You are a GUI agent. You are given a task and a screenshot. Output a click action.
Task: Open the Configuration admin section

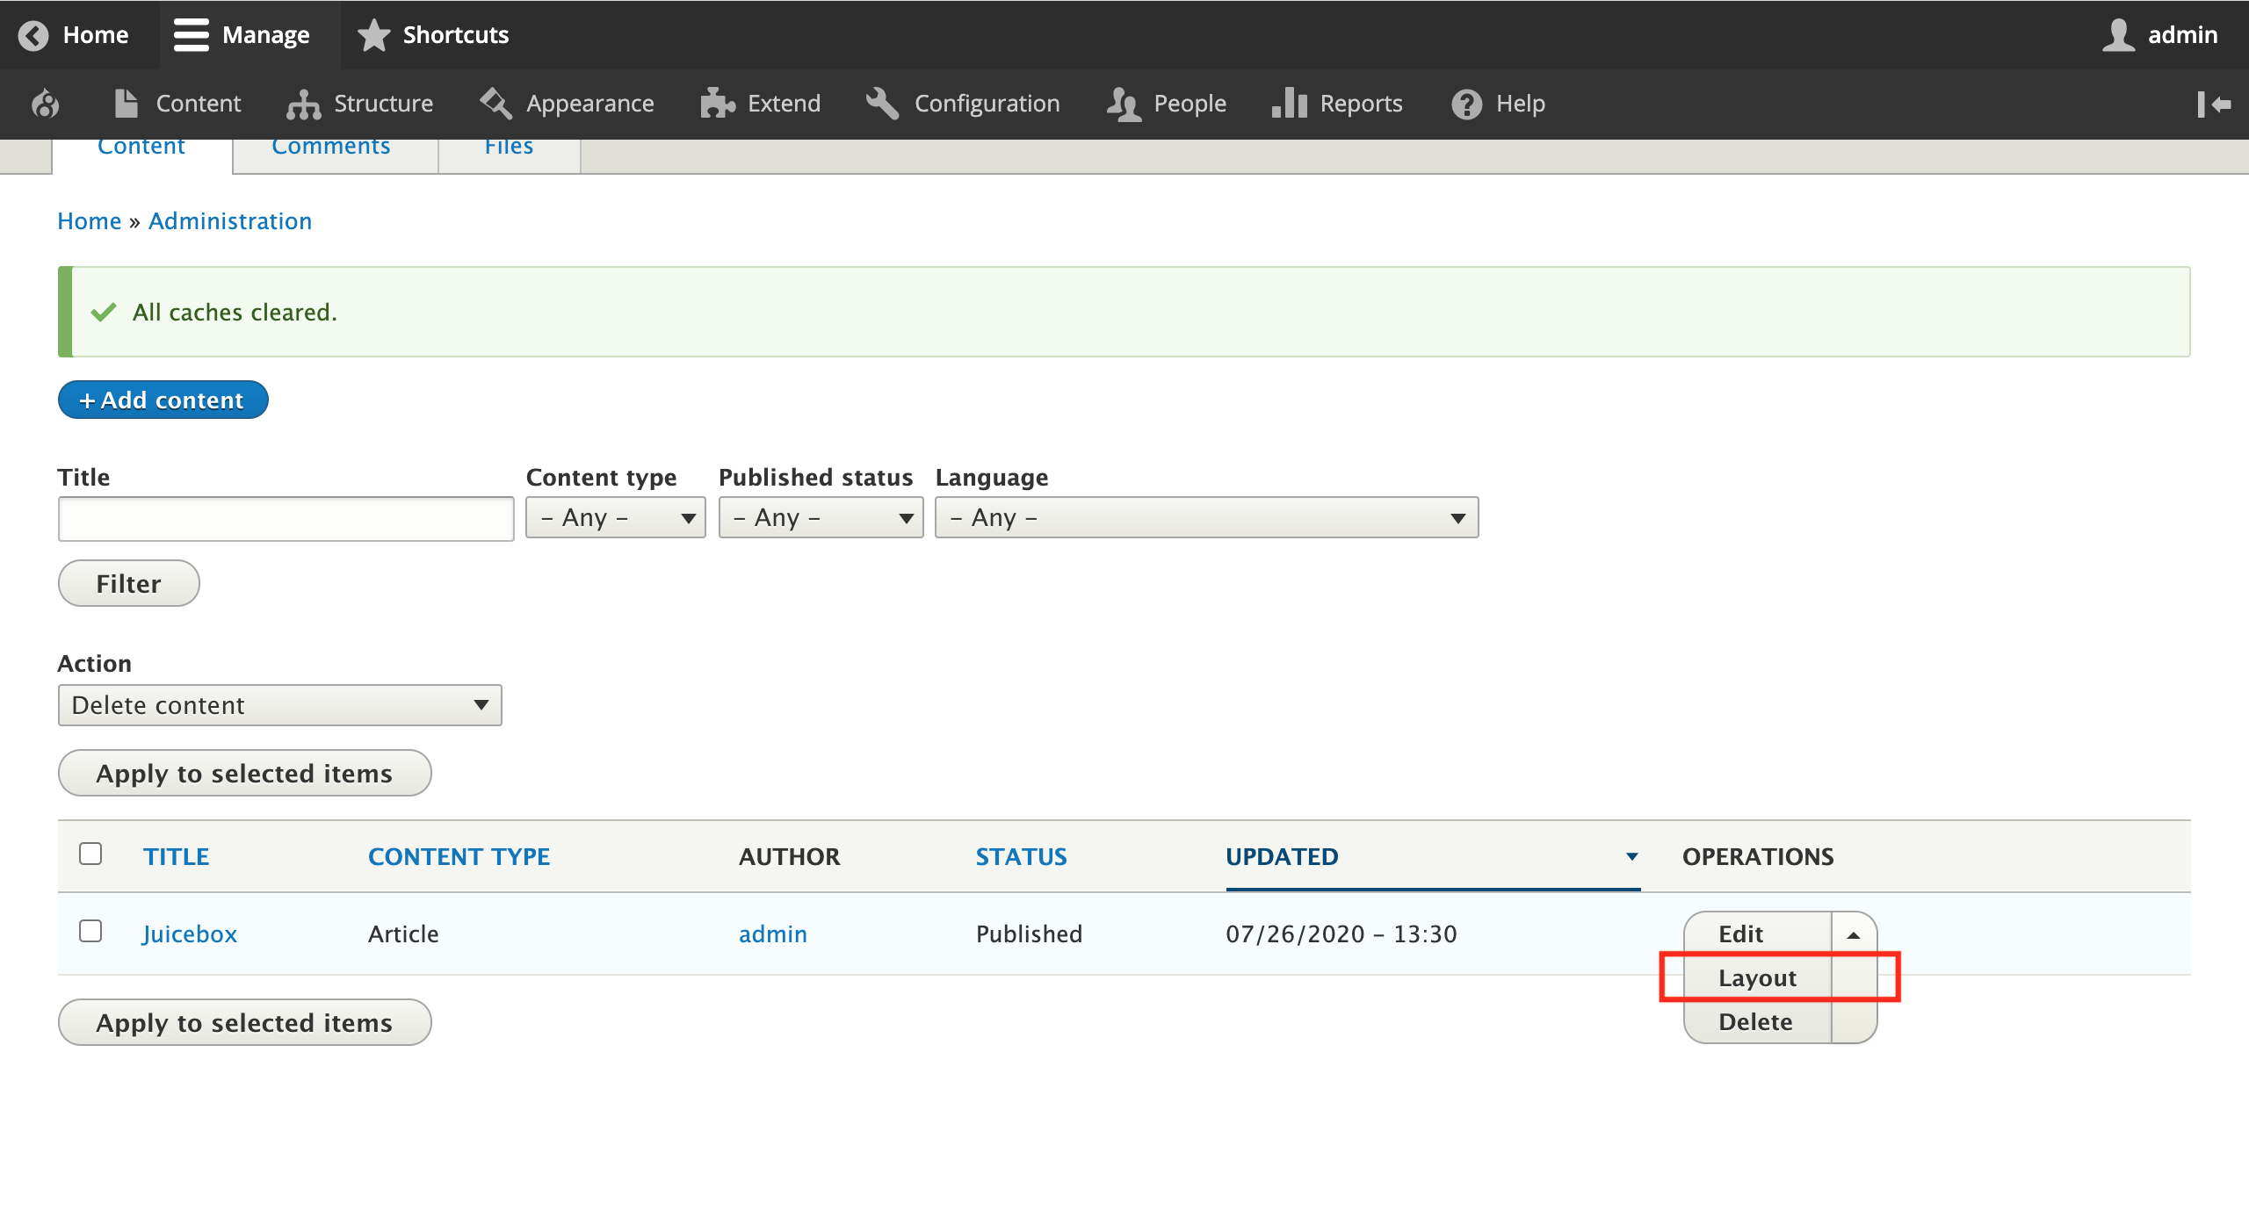coord(986,104)
